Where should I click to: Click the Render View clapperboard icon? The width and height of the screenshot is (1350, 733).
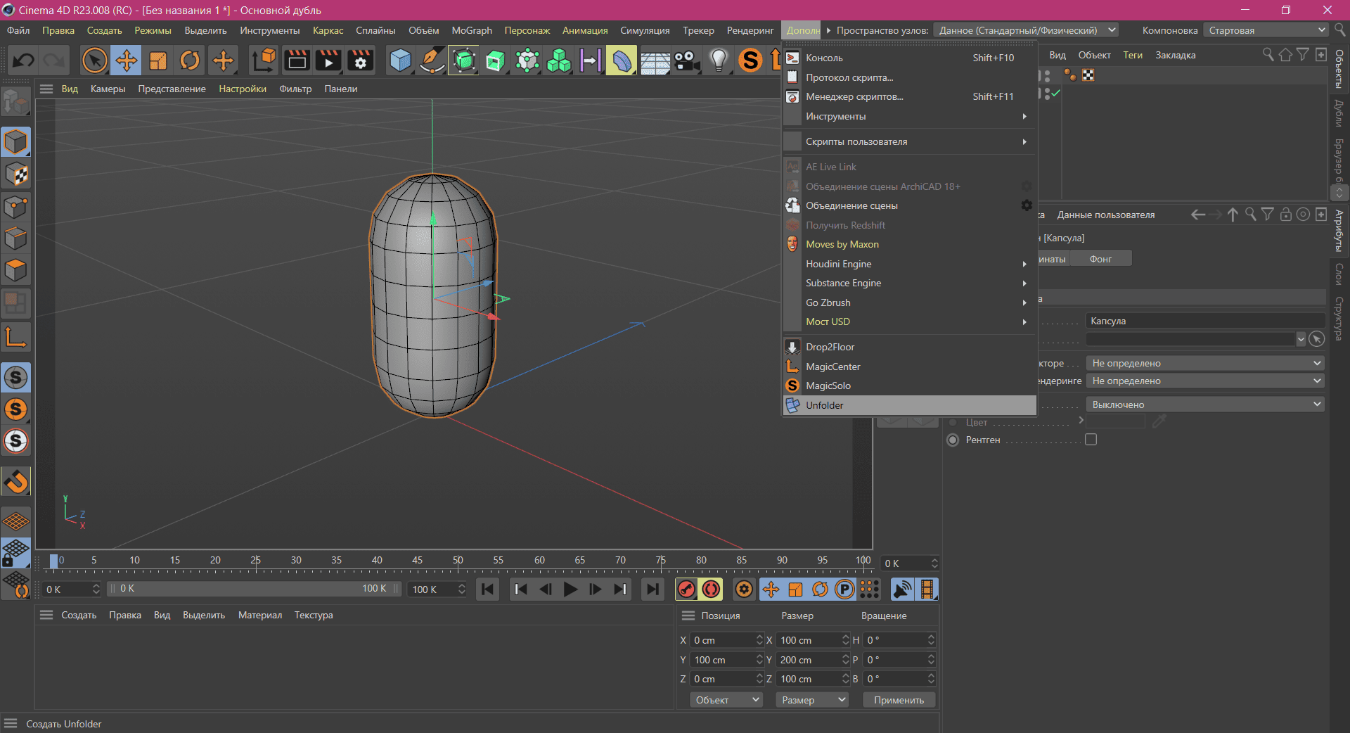pos(297,60)
